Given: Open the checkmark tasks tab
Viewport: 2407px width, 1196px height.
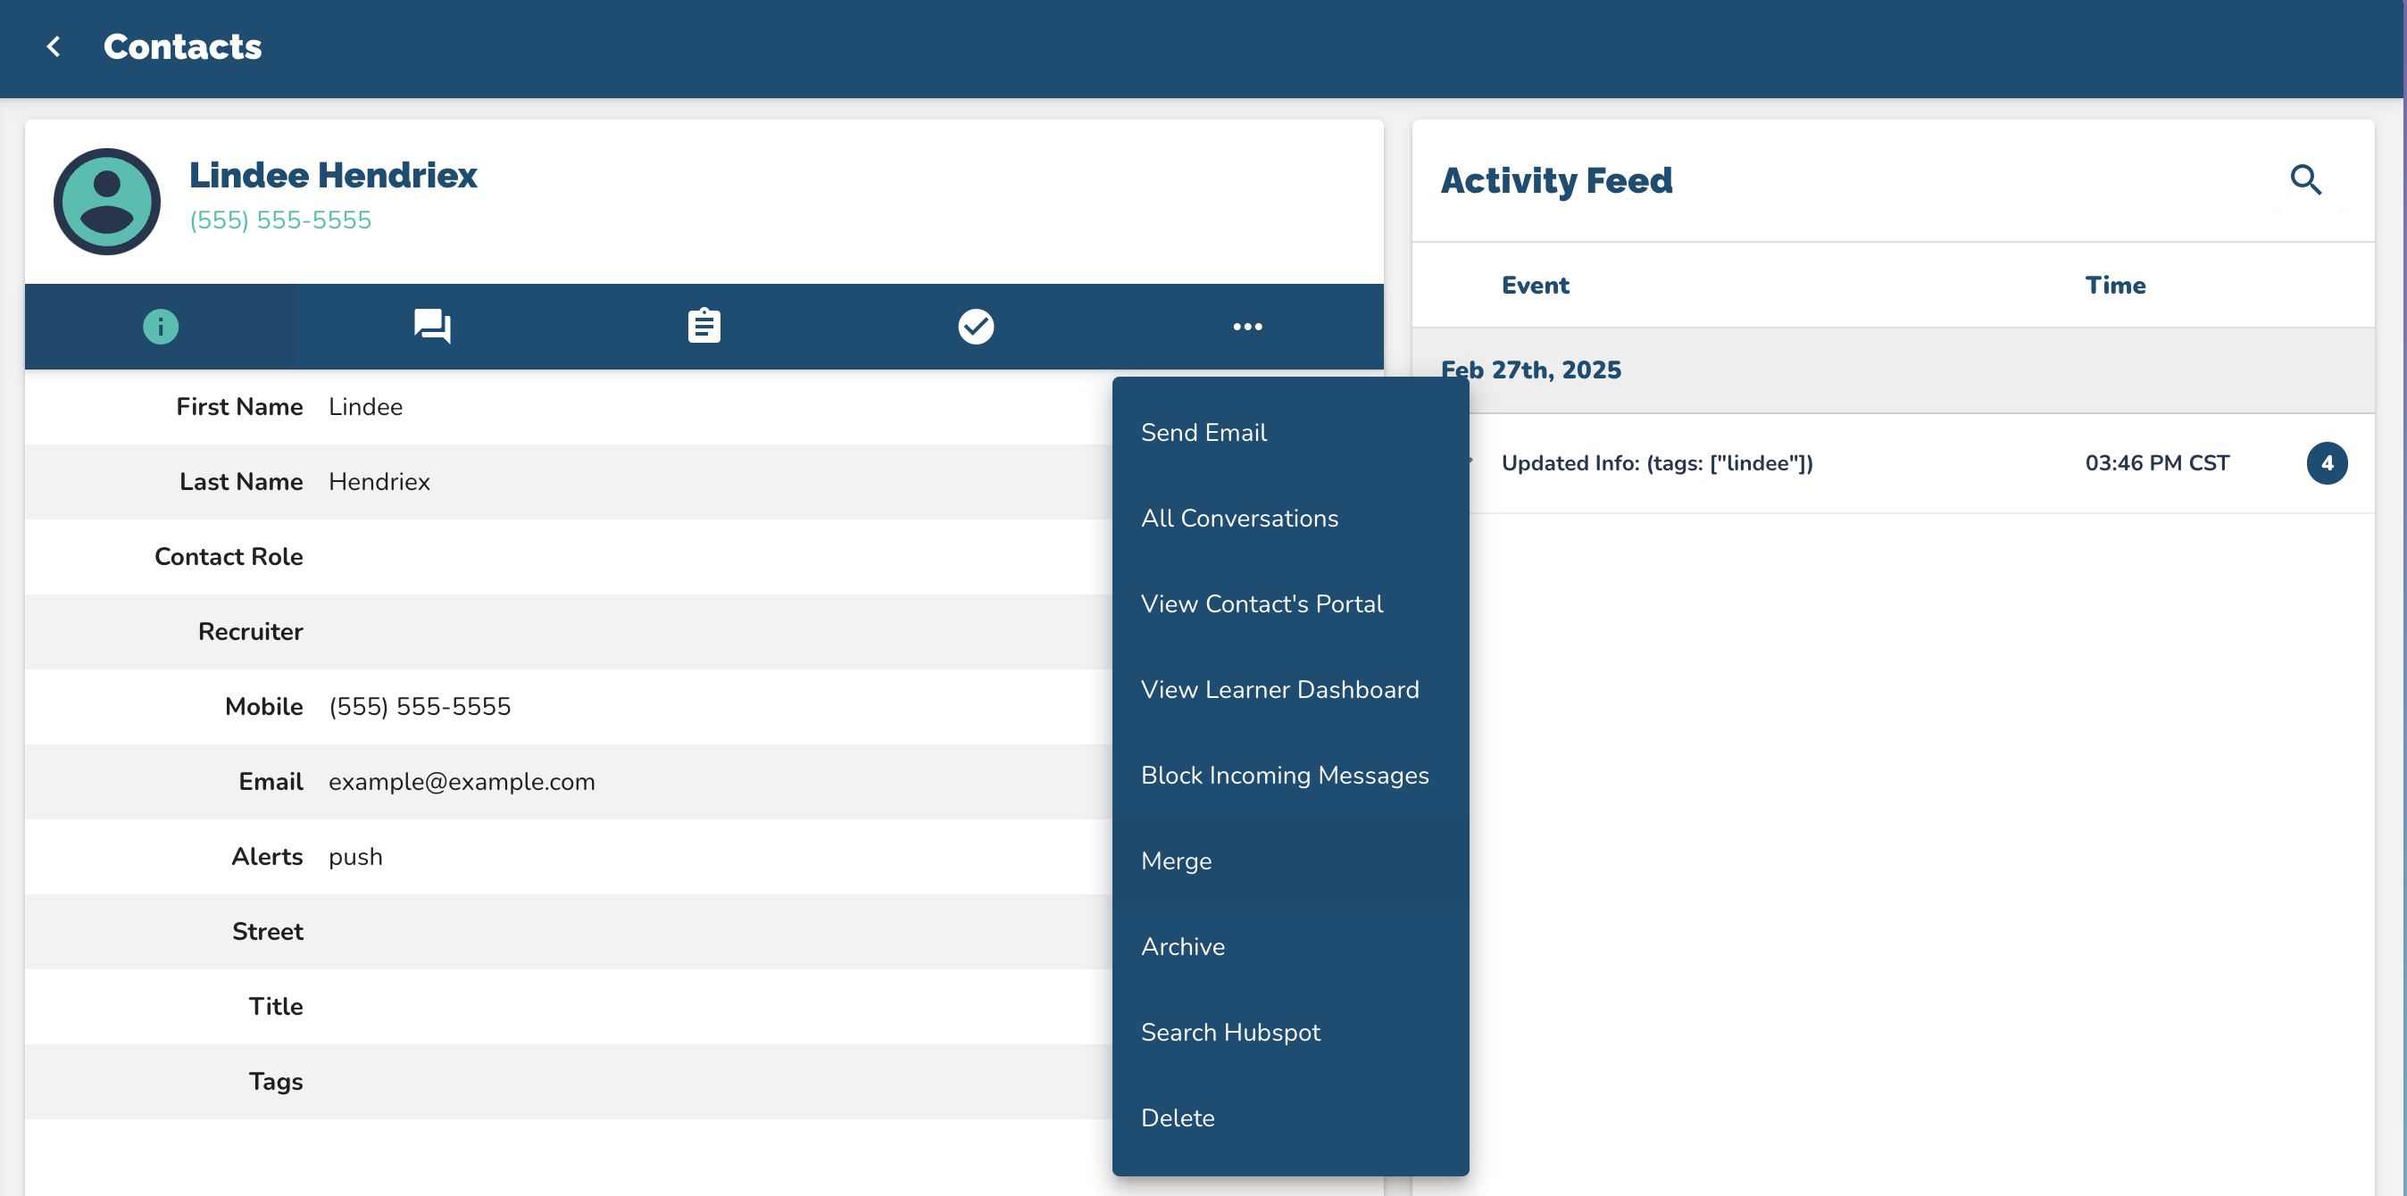Looking at the screenshot, I should click(976, 326).
